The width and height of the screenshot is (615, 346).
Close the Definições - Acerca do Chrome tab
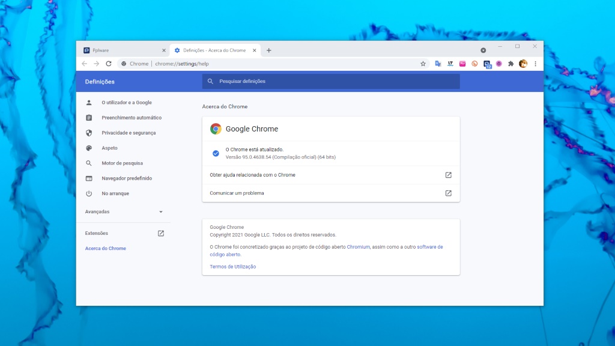[254, 50]
